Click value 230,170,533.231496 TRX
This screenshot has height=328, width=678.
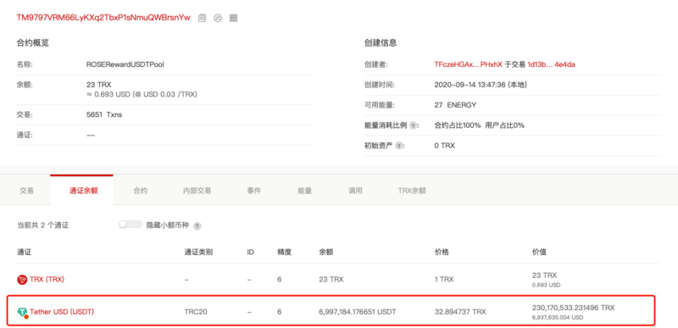[573, 308]
